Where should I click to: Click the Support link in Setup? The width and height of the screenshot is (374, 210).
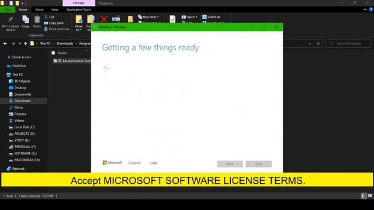coord(134,163)
